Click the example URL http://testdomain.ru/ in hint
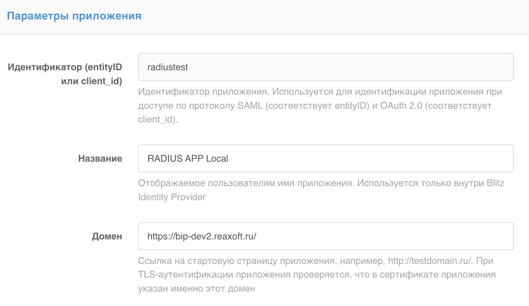 430,261
